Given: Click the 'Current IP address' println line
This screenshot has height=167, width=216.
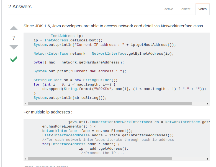Looking at the screenshot, I should (105, 45).
